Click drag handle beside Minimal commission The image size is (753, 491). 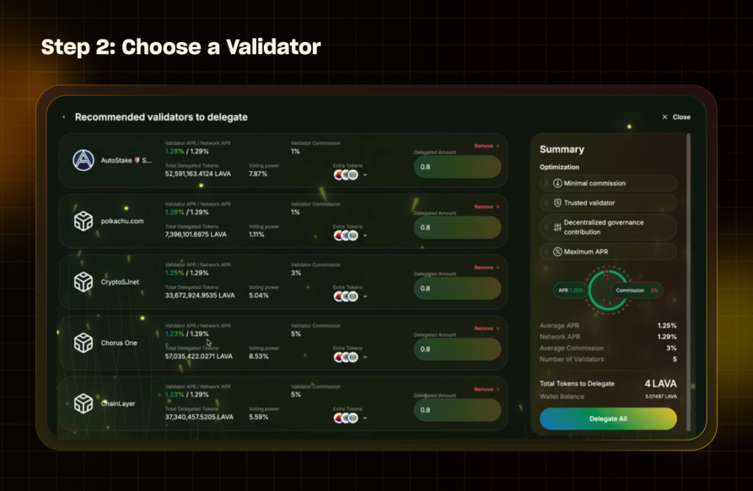(x=546, y=183)
